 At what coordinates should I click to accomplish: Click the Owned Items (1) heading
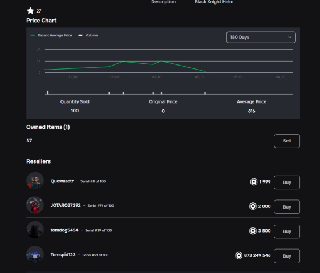[x=48, y=127]
